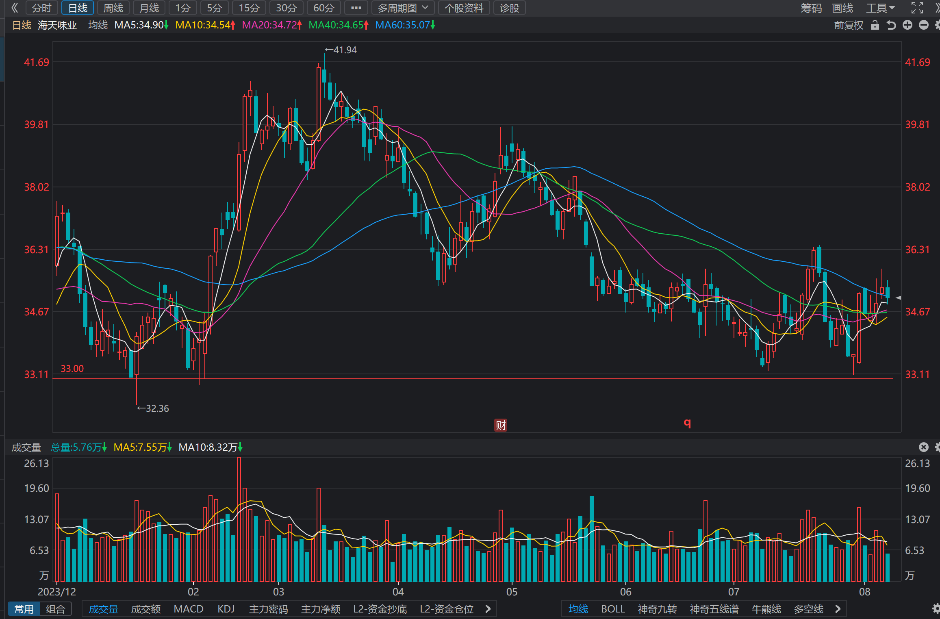Screen dimensions: 940x619
Task: Click the MA10:34.54 indicator label
Action: coord(205,25)
